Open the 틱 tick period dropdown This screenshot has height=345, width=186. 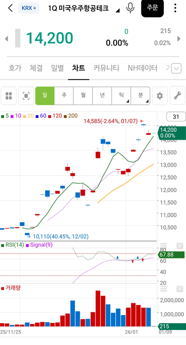pos(121,96)
